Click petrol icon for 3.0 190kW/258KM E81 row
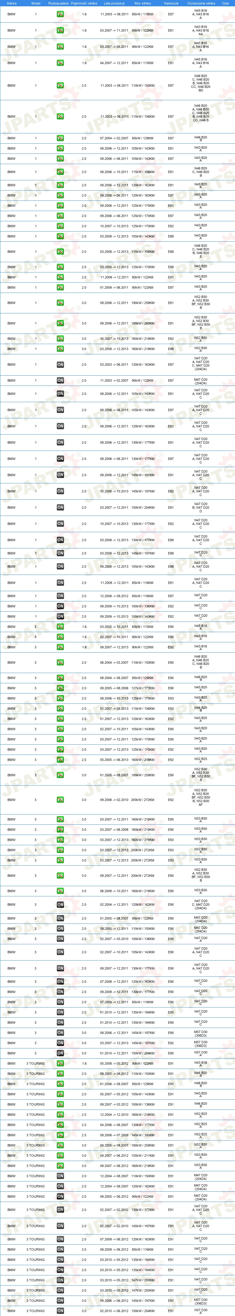 click(60, 303)
